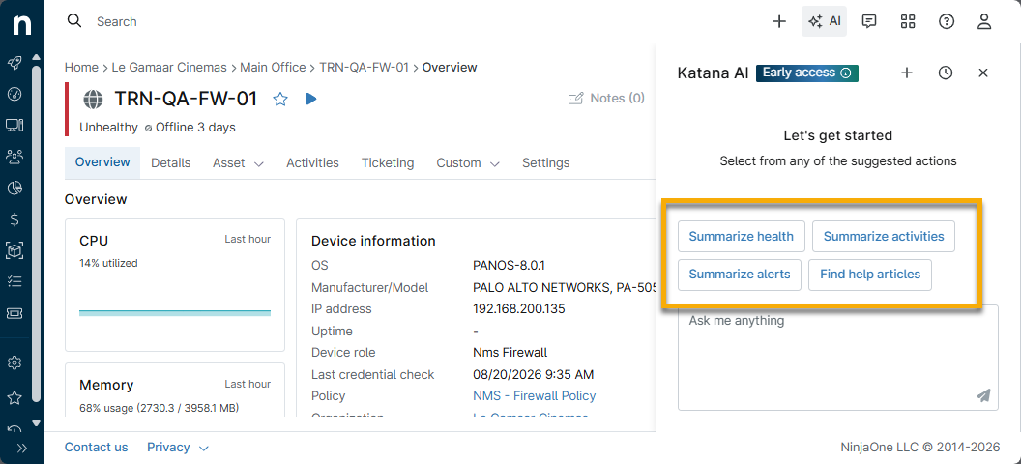Close the Katana AI panel
Viewport: 1021px width, 464px height.
click(983, 72)
